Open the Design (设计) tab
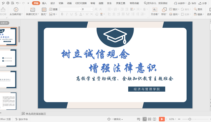 coord(53,3)
